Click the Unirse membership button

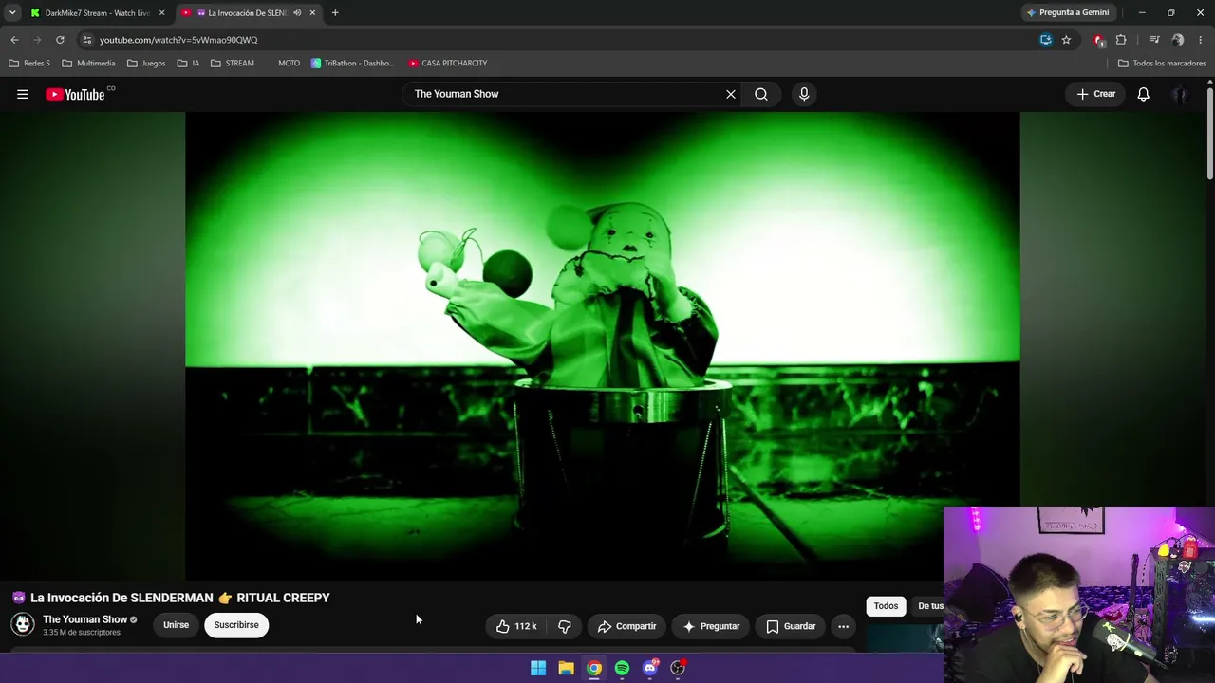pyautogui.click(x=176, y=625)
